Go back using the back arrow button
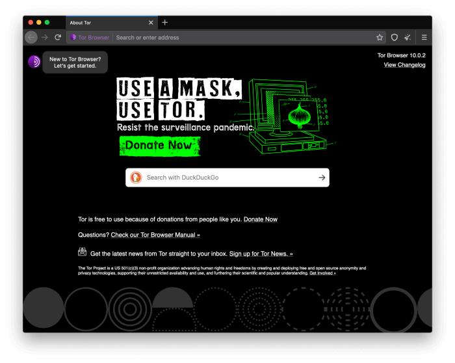Image resolution: width=455 pixels, height=363 pixels. point(31,38)
